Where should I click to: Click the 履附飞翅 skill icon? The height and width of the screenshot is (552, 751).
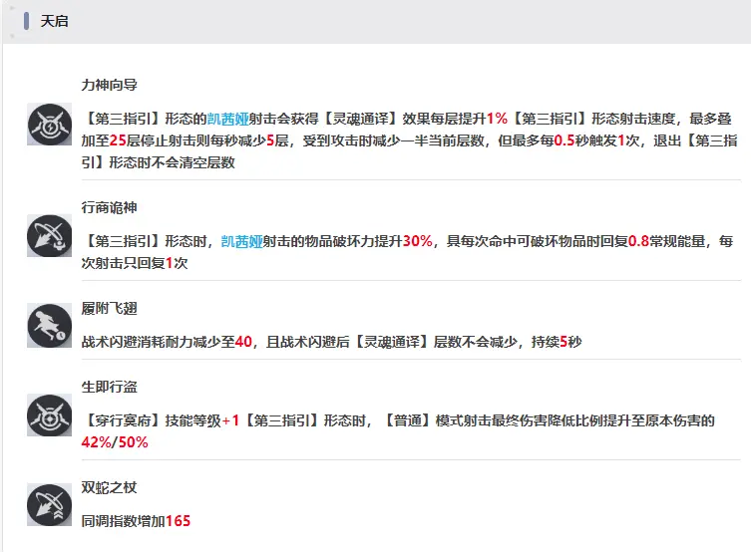pos(47,325)
